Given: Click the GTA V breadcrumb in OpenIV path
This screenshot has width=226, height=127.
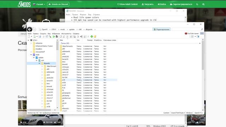Looking at the screenshot, I should pyautogui.click(x=54, y=29).
